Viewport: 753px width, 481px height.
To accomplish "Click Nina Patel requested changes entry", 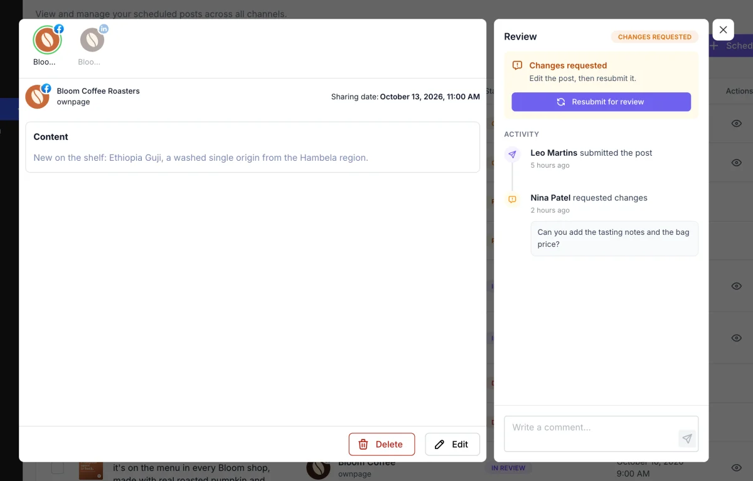I will click(589, 198).
